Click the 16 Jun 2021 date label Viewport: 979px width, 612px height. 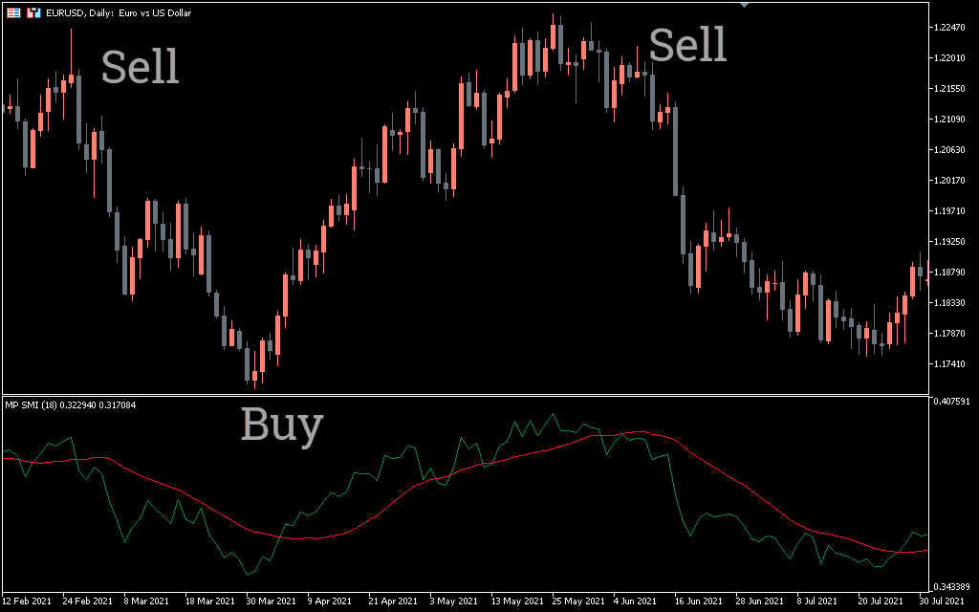coord(698,601)
